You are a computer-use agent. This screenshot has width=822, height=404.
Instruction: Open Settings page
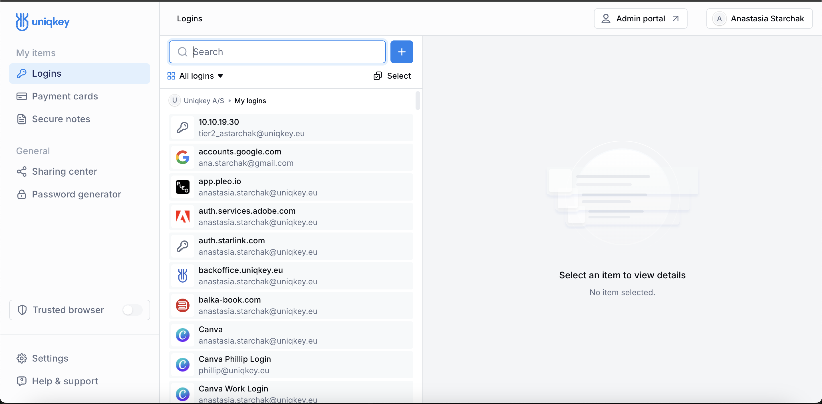click(79, 358)
